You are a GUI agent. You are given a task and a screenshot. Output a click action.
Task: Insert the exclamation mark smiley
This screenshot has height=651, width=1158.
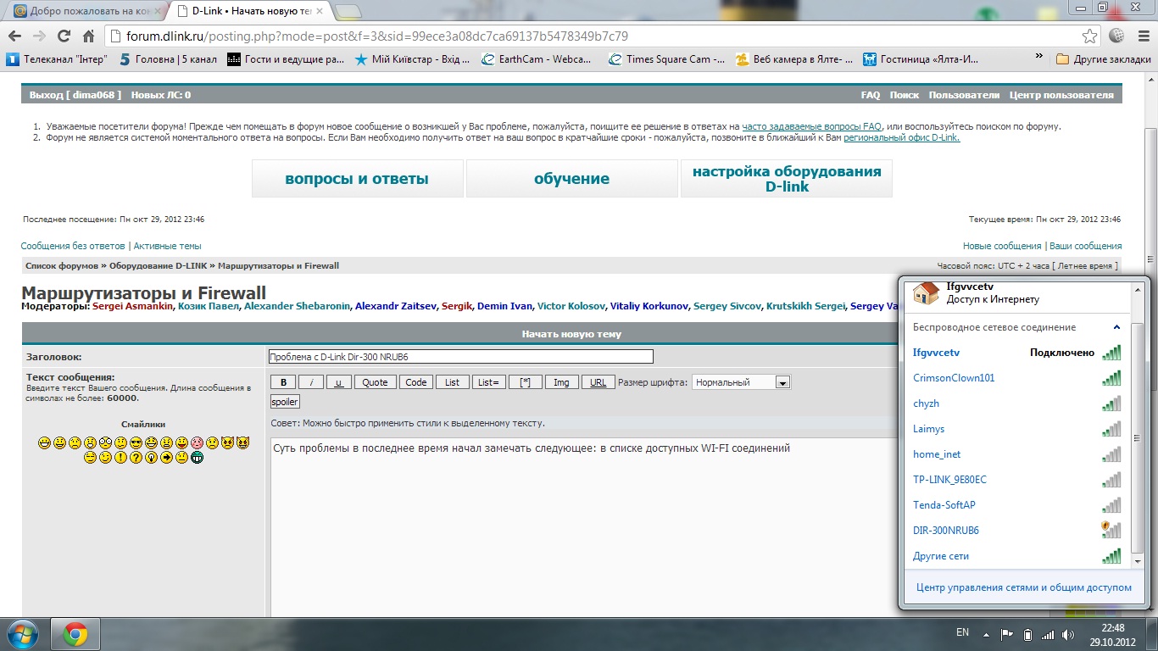click(120, 458)
